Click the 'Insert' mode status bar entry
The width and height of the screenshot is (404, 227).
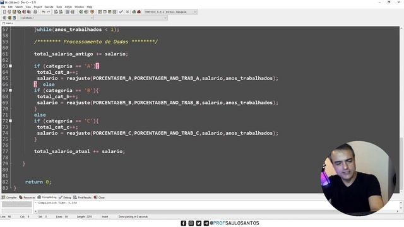pos(105,217)
